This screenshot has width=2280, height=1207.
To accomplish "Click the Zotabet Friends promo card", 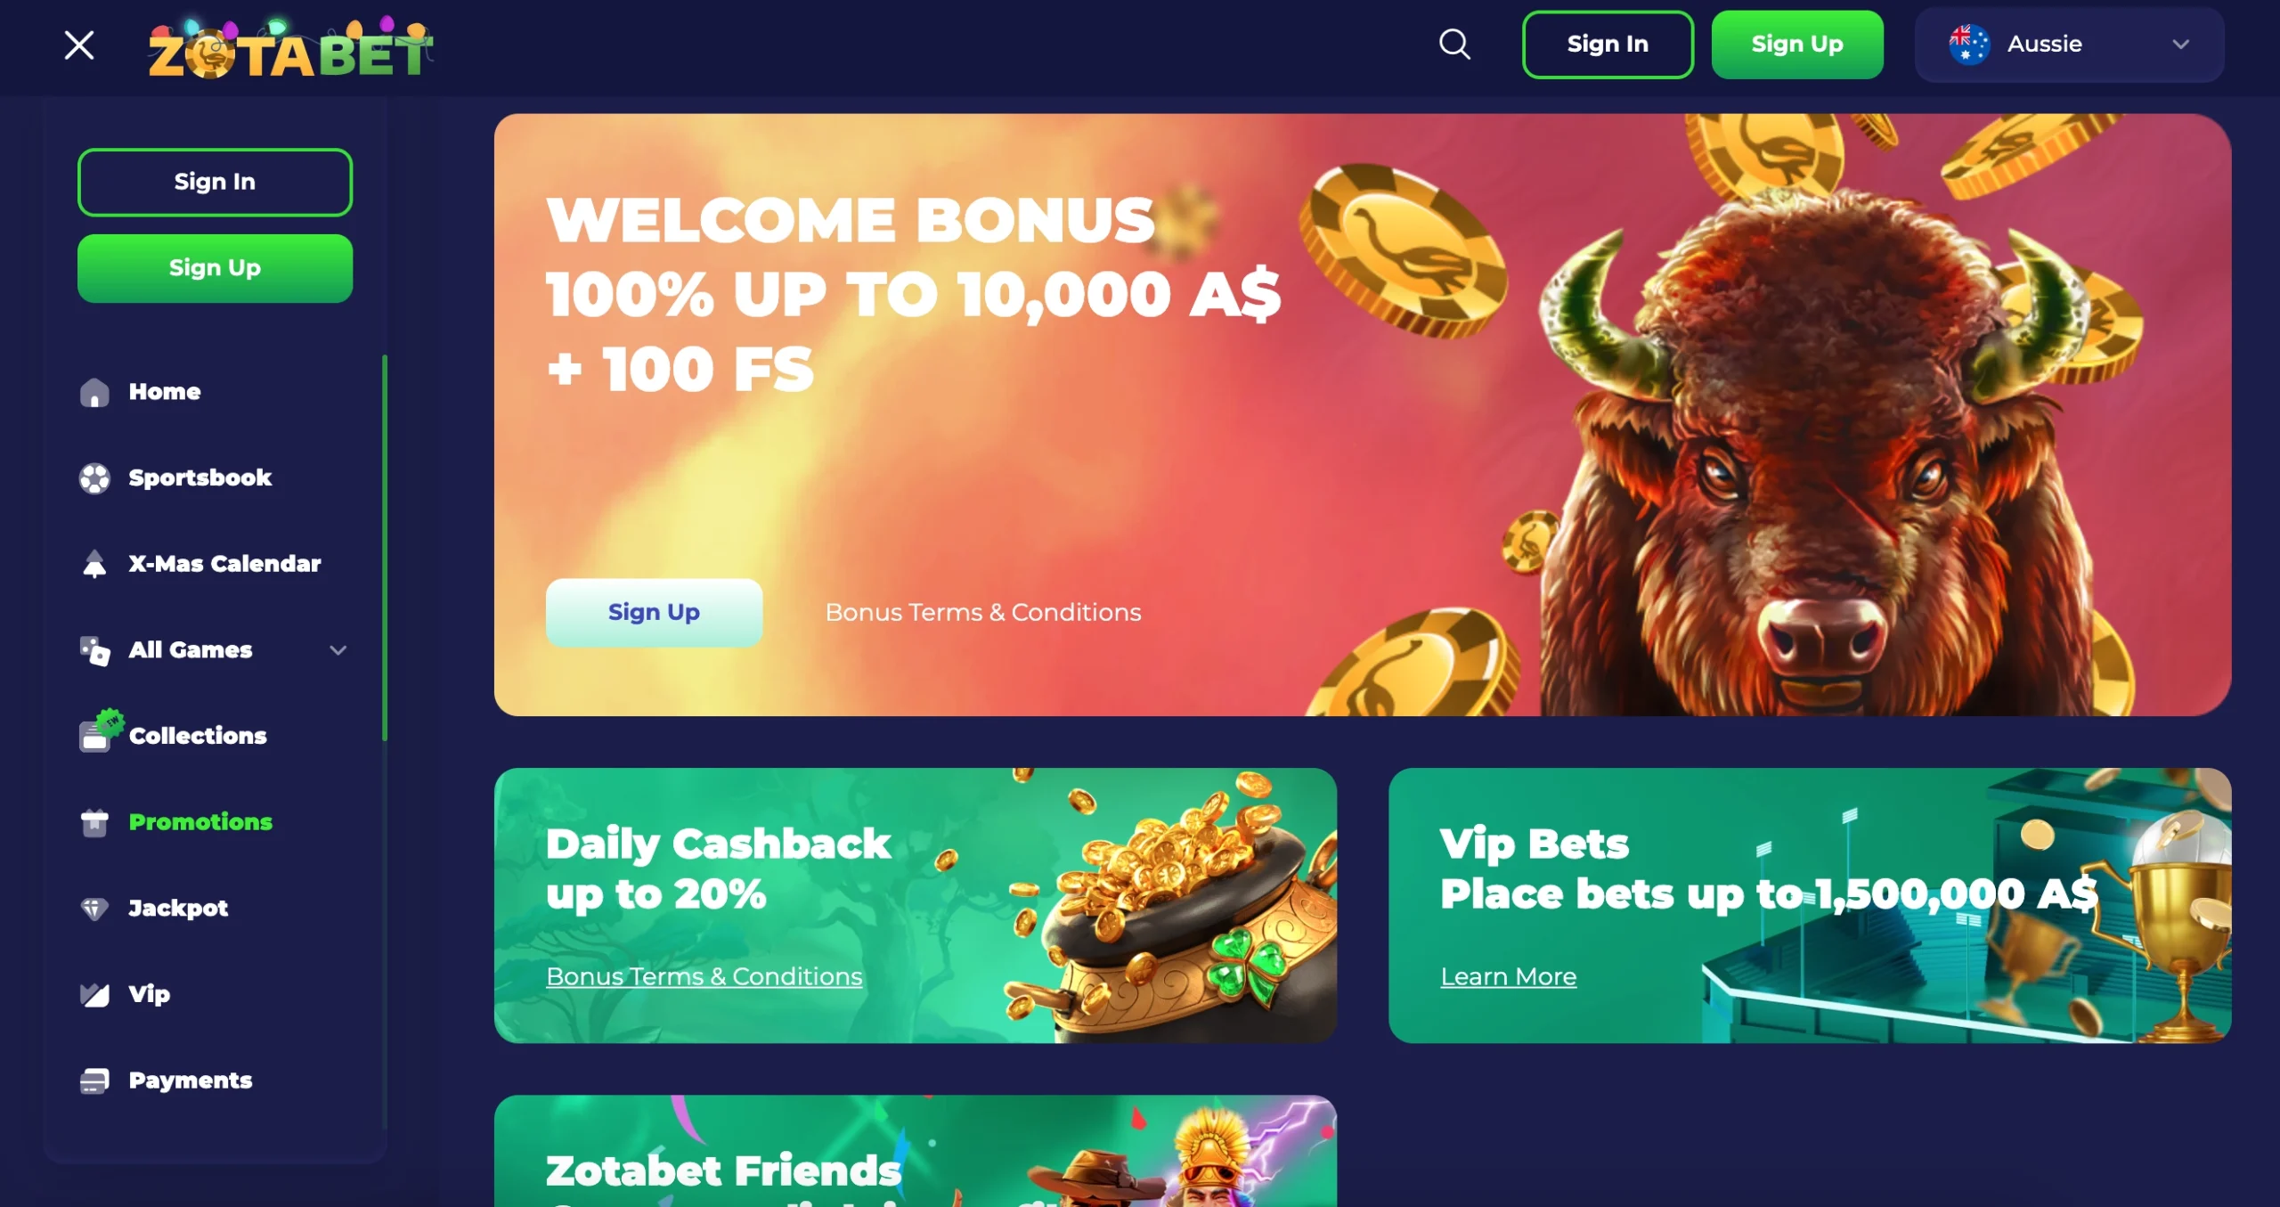I will [x=915, y=1151].
